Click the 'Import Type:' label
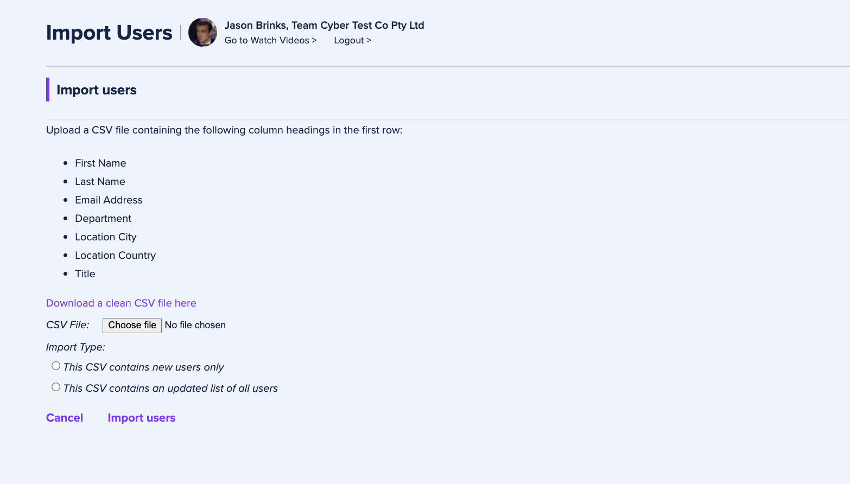Viewport: 850px width, 484px height. (x=75, y=347)
